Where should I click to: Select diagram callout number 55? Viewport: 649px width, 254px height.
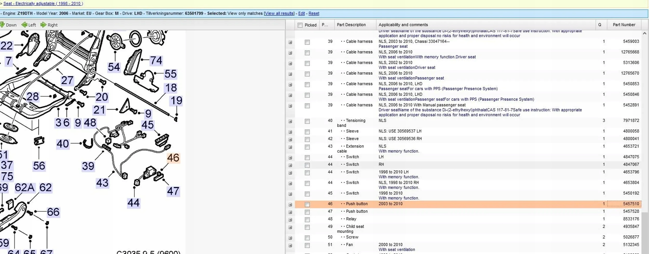tap(170, 74)
